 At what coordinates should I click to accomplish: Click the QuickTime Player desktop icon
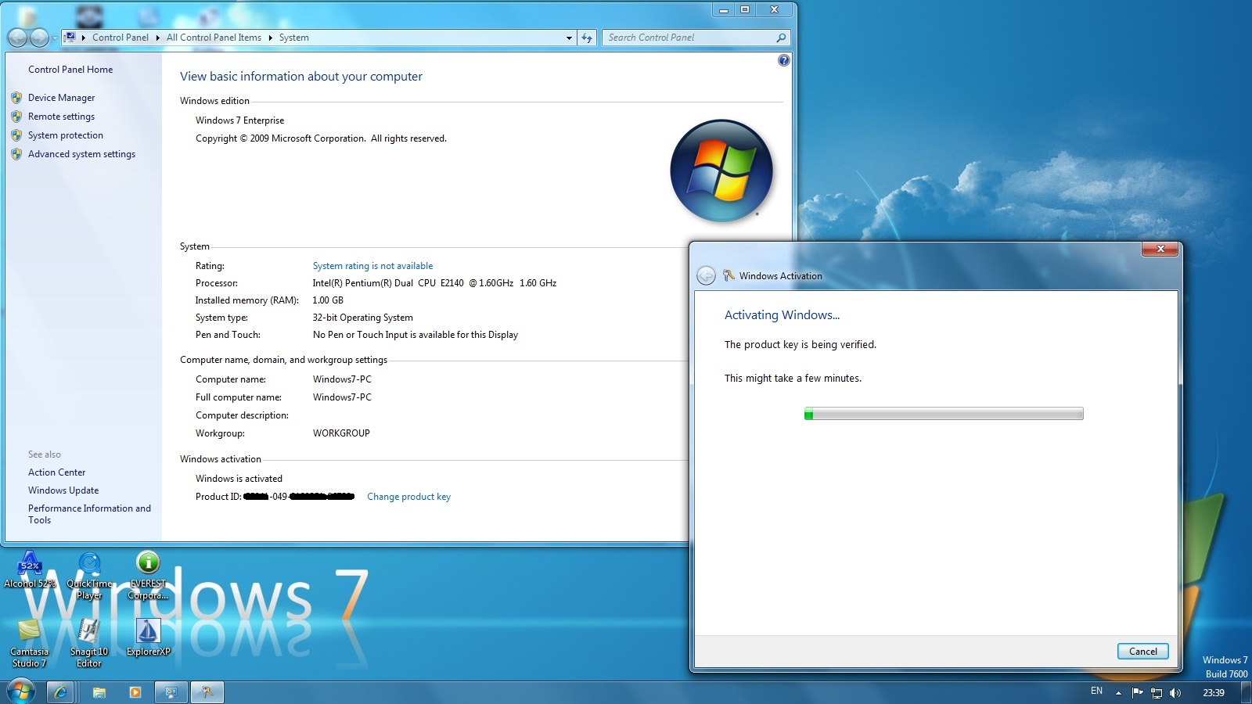point(89,576)
